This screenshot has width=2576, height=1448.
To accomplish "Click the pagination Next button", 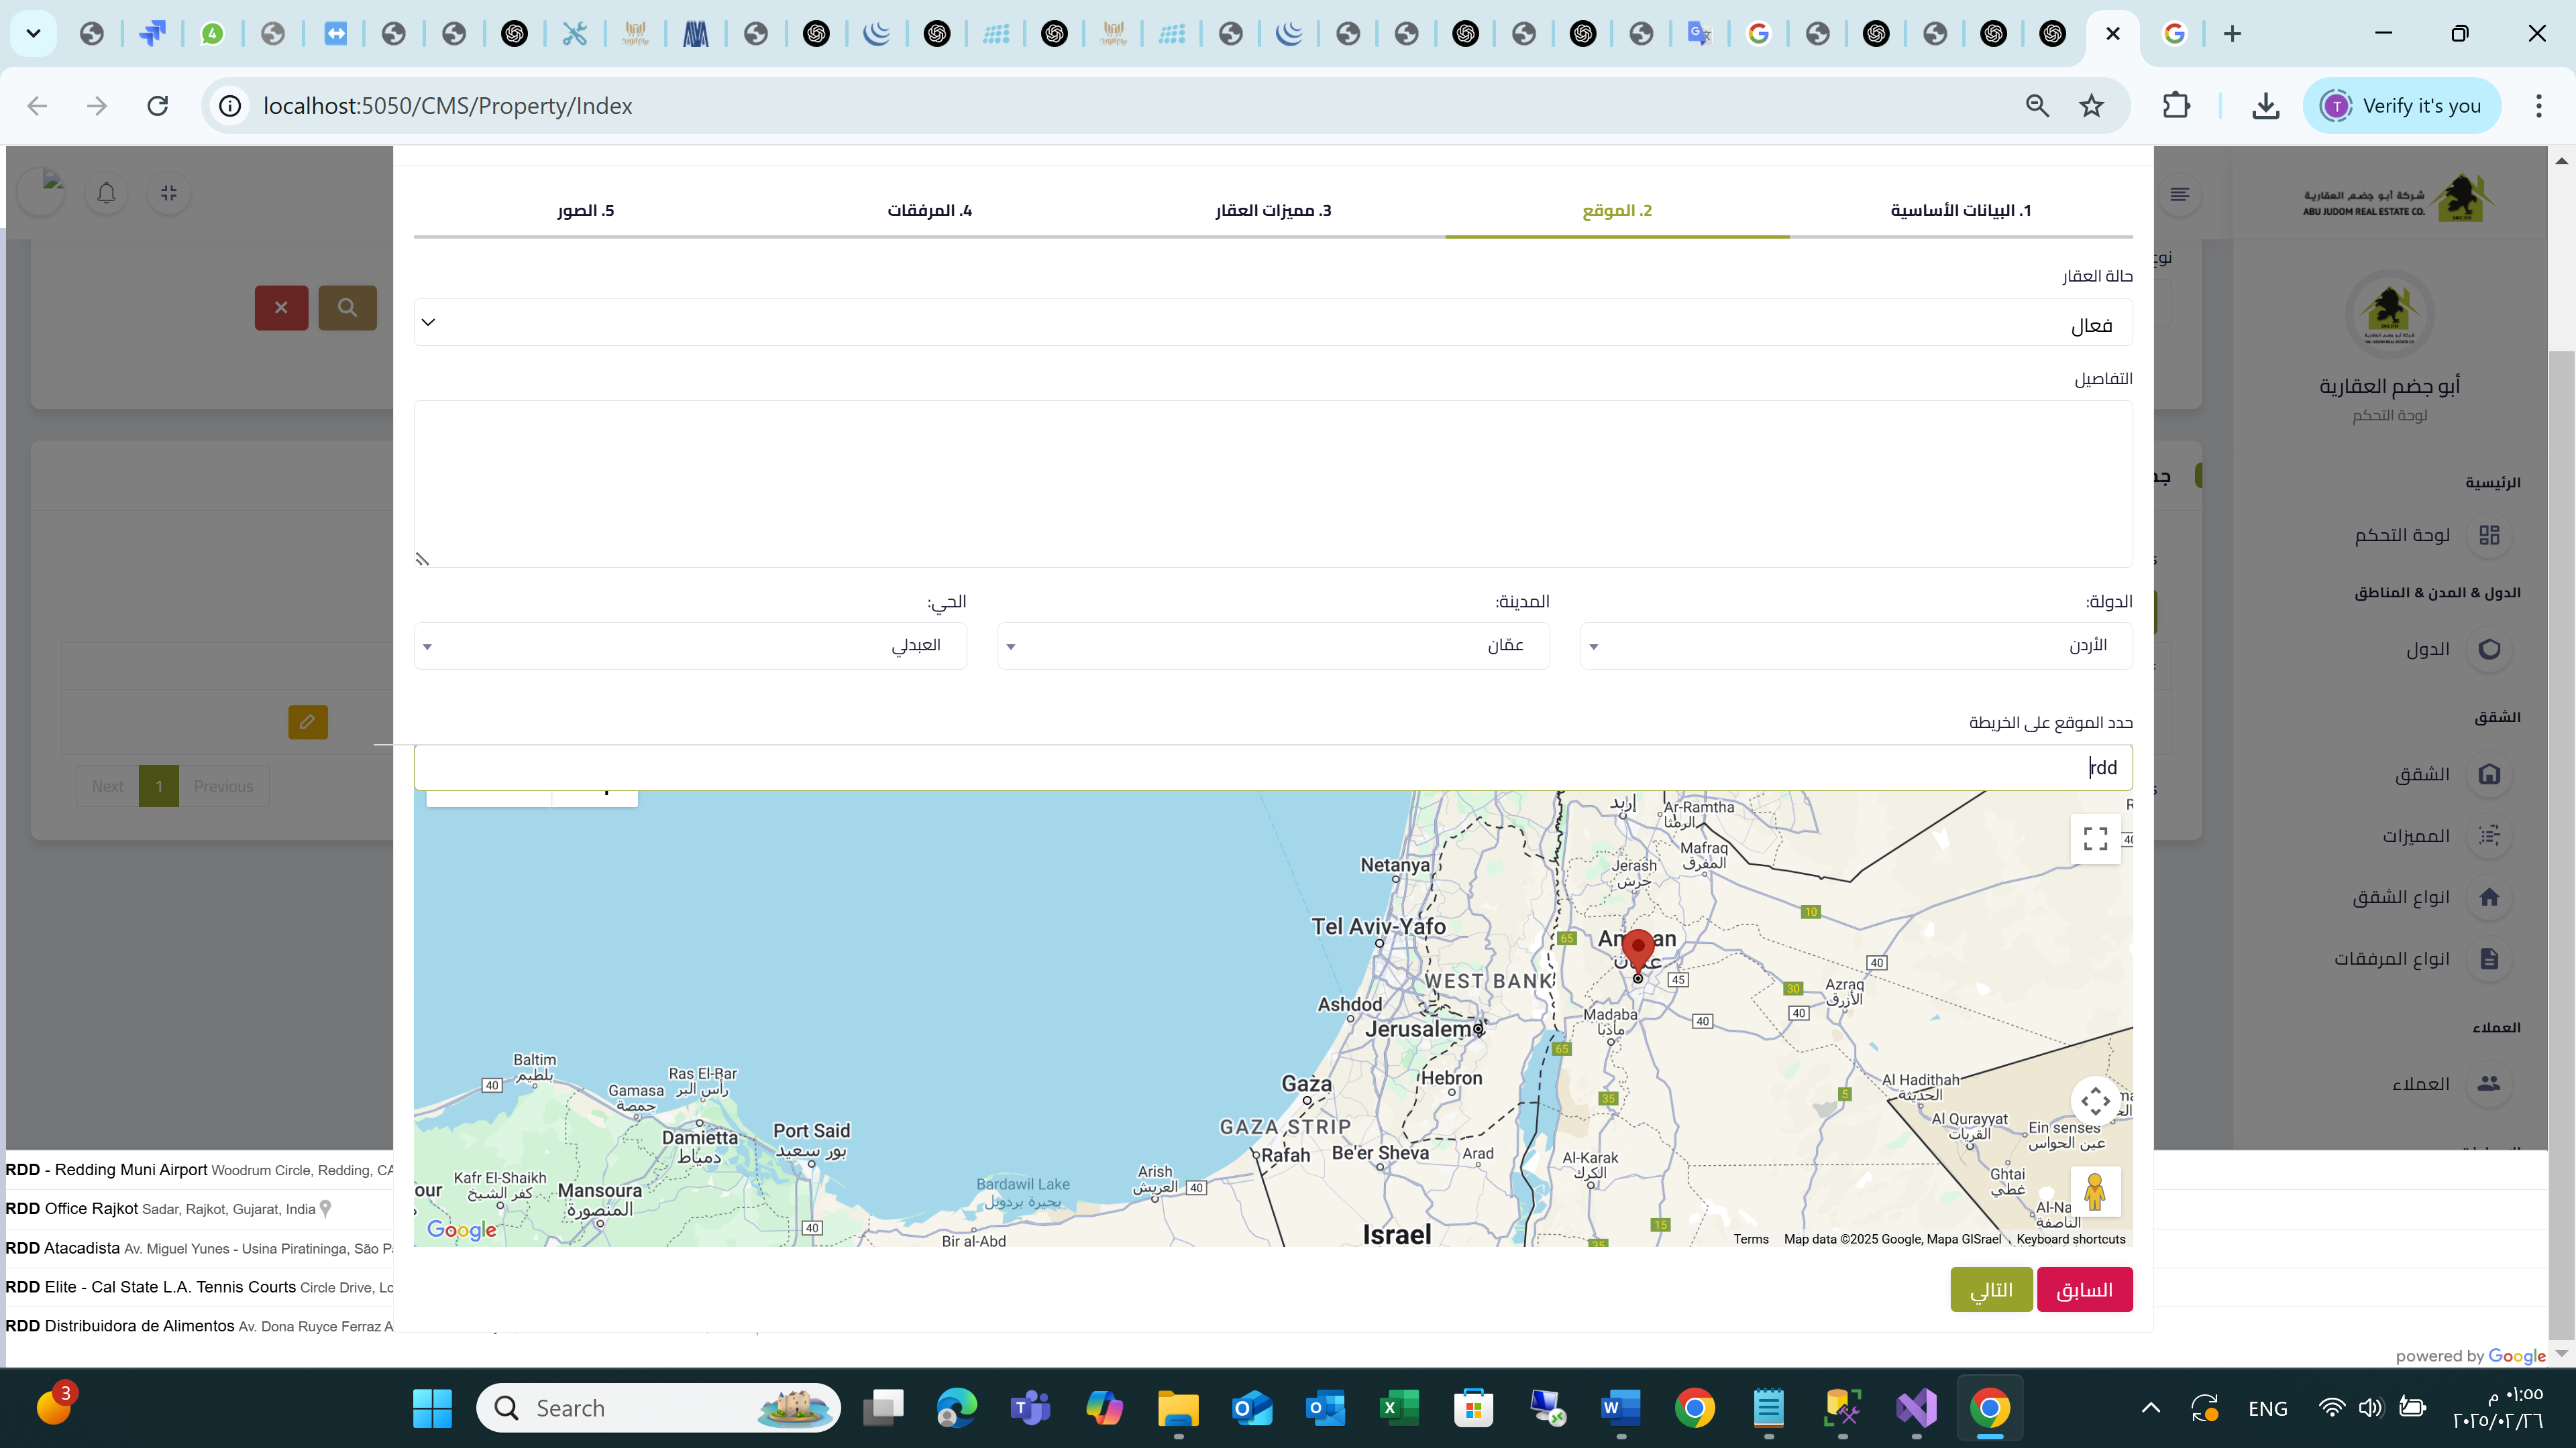I will click(x=107, y=786).
